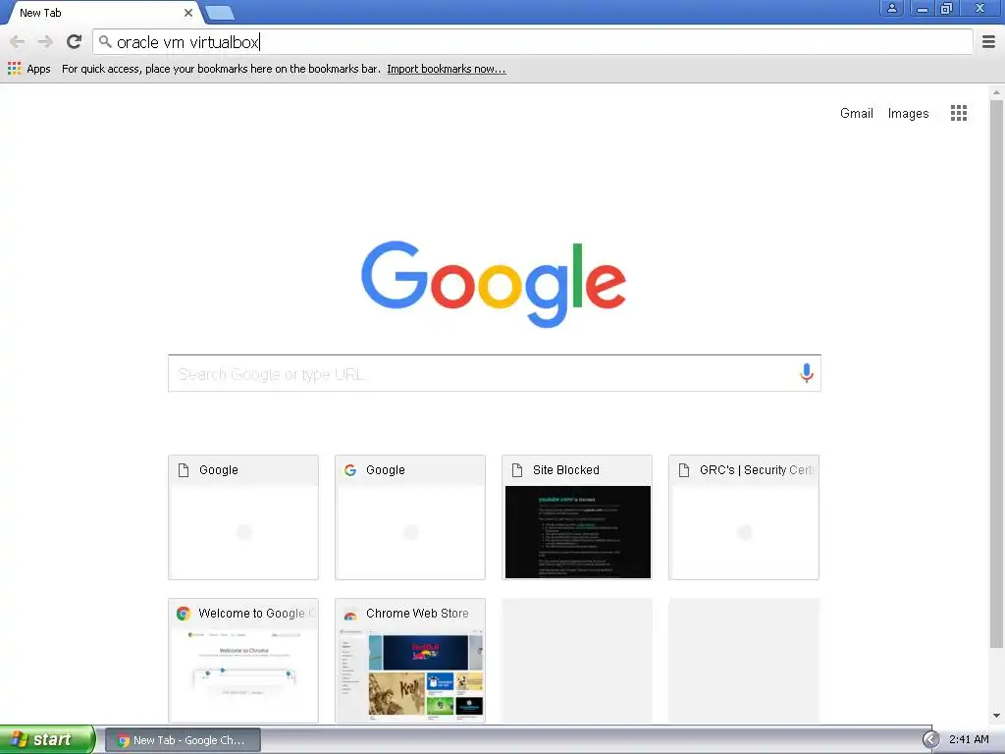The image size is (1005, 754).
Task: Click scrollbar down arrow
Action: pos(996,716)
